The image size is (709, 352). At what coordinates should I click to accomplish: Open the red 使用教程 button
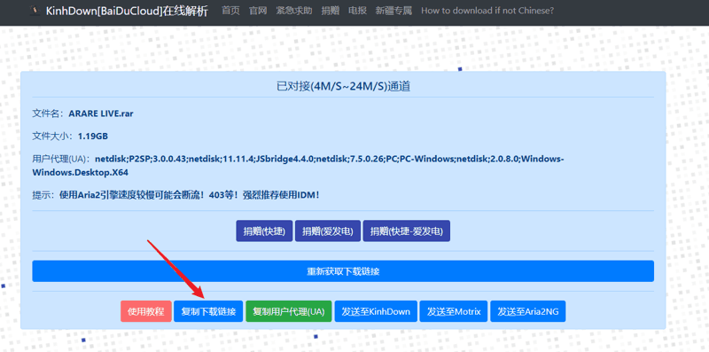[146, 311]
